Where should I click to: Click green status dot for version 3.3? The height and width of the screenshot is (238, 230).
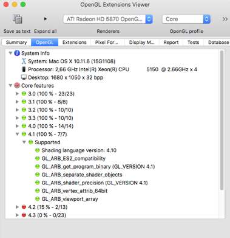pyautogui.click(x=24, y=118)
